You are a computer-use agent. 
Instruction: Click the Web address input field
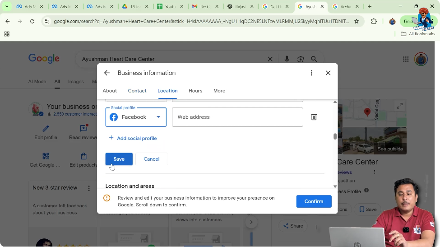tap(237, 117)
